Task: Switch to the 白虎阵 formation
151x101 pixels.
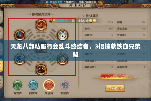Action: (x=33, y=85)
